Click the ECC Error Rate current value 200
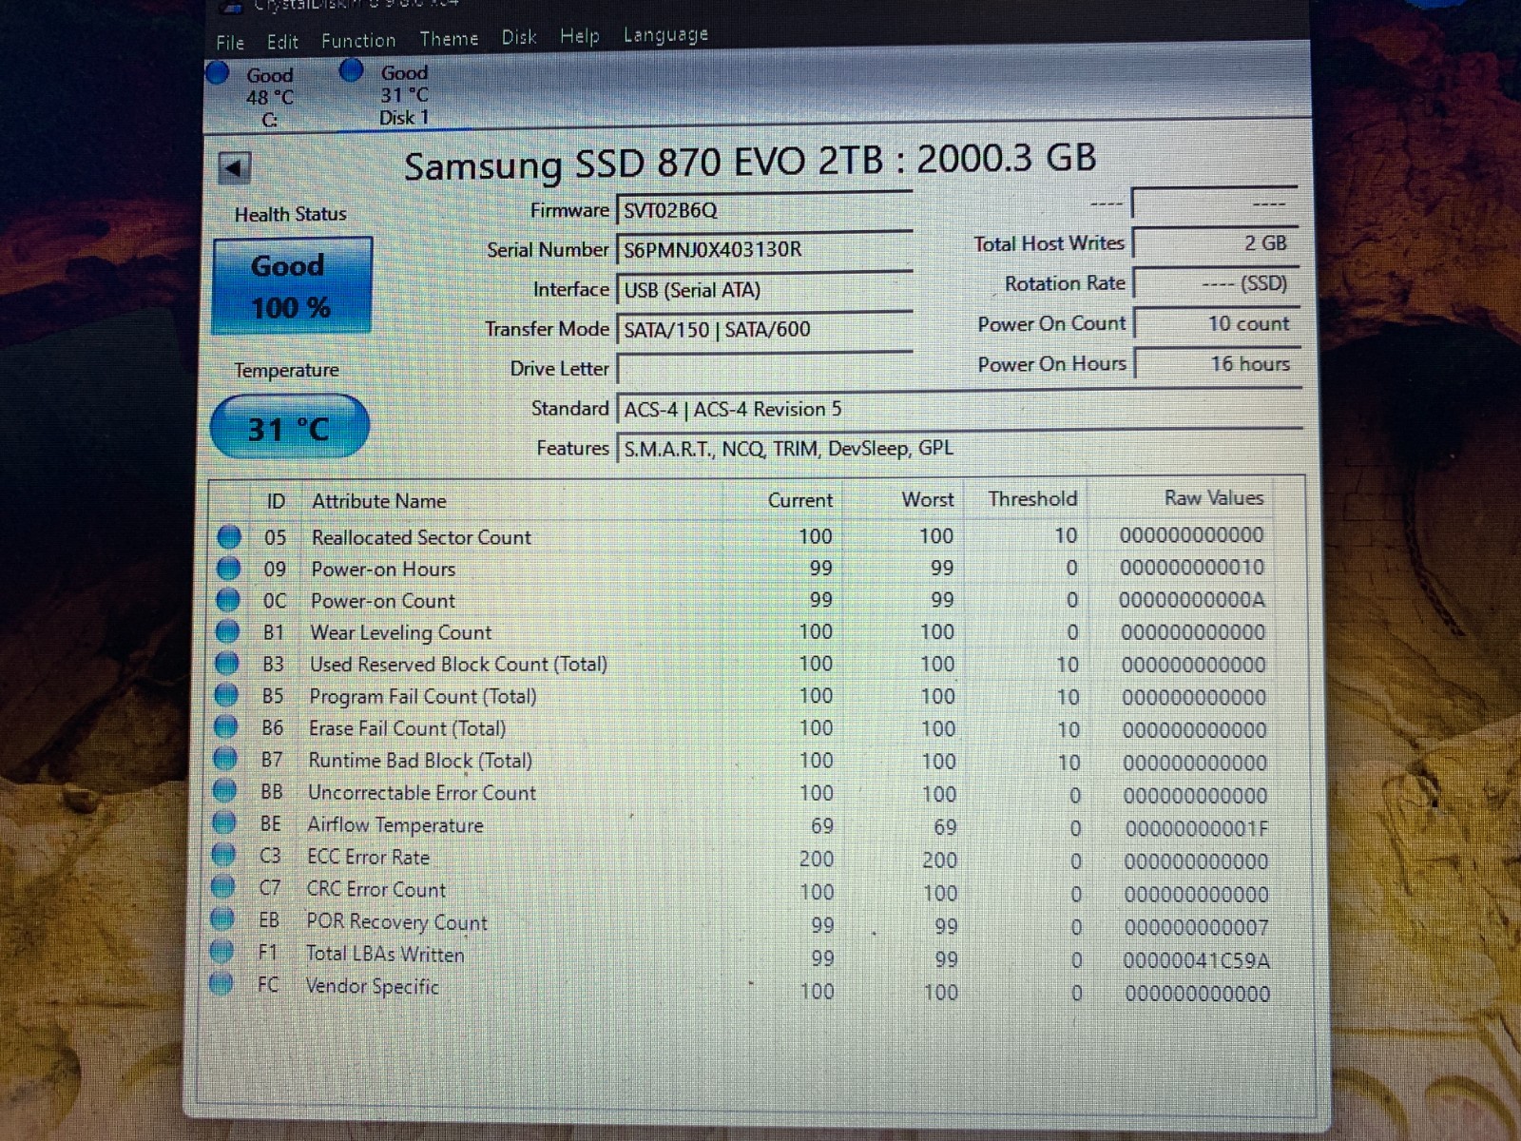This screenshot has height=1141, width=1521. click(x=816, y=859)
